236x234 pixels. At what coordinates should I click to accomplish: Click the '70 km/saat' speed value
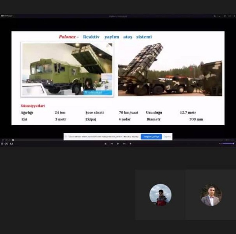pos(128,113)
